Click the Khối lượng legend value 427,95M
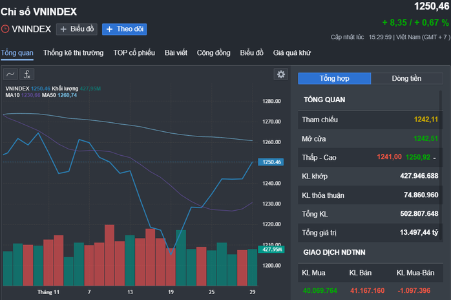451x300 pixels. click(x=90, y=89)
